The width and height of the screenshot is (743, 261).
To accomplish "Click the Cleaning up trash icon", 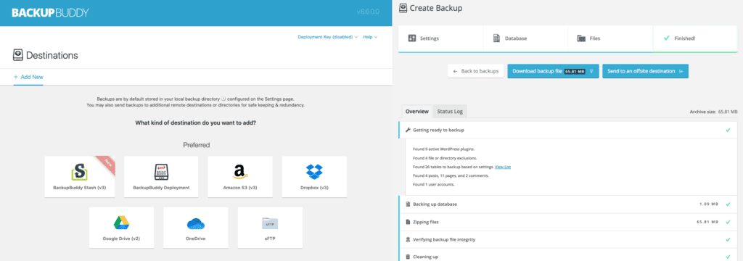I will 408,257.
